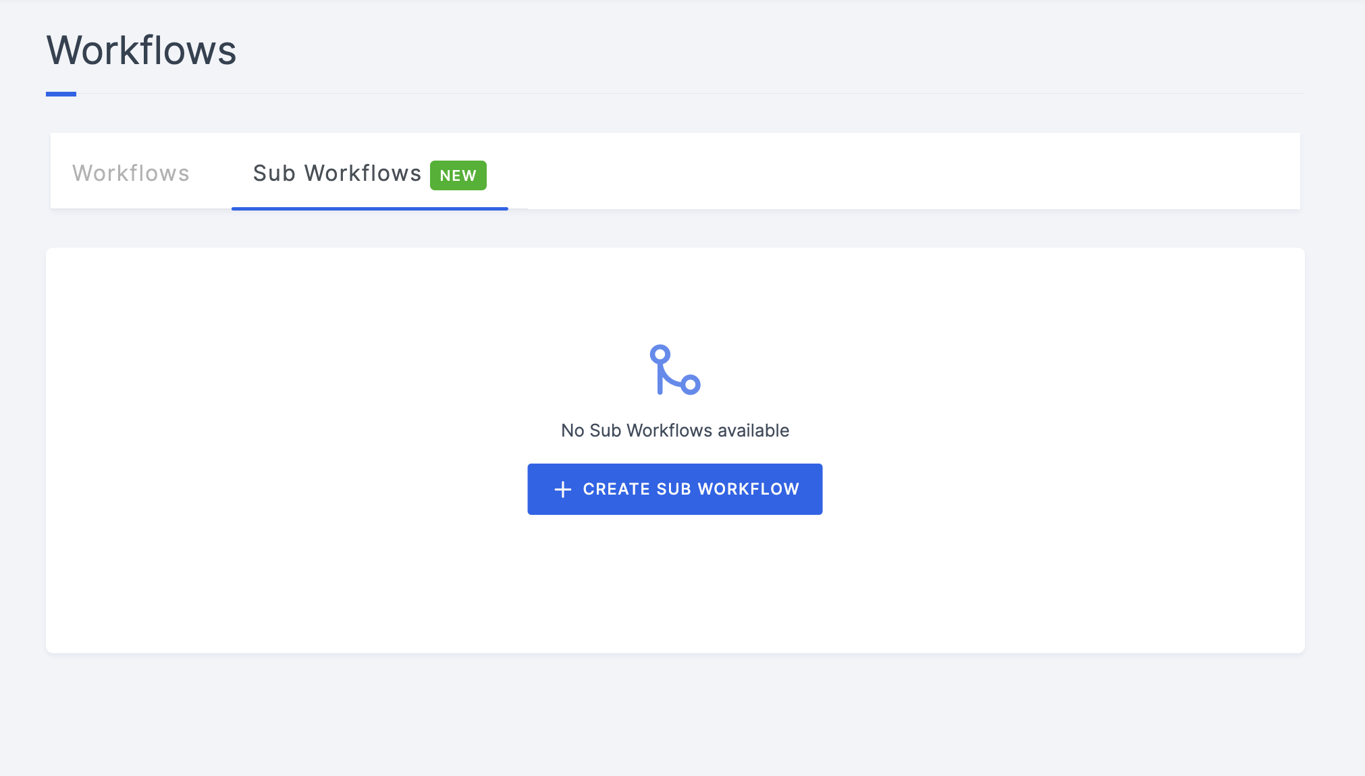
Task: Click the "No Sub Workflows available" text
Action: (x=675, y=431)
